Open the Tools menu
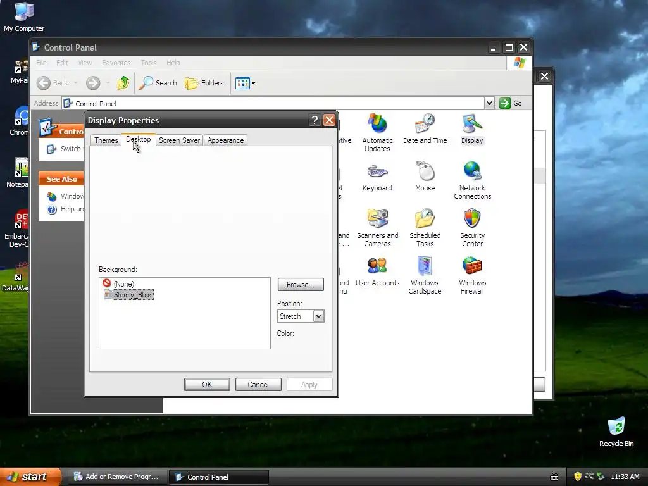This screenshot has width=648, height=486. tap(148, 63)
